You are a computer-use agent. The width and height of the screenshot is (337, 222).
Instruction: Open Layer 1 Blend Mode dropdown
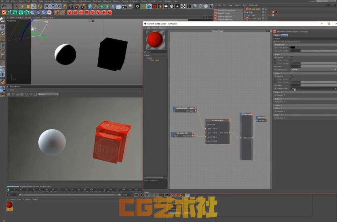[313, 70]
